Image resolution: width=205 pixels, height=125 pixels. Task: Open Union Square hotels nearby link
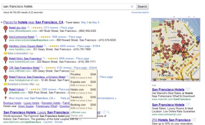(26, 106)
